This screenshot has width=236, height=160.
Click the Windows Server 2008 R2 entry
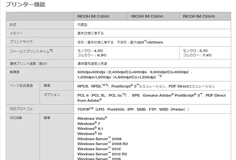(103, 144)
